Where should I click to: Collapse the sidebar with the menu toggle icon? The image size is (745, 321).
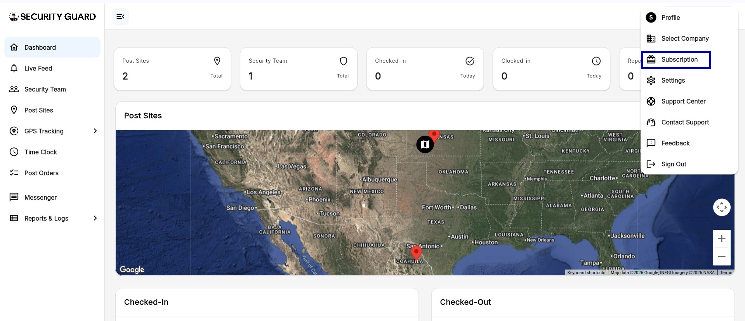(120, 17)
